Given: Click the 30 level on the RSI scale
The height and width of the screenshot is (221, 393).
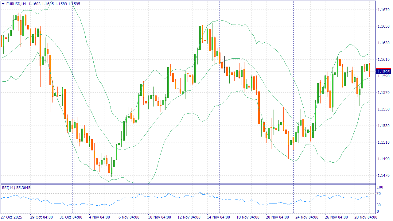Looking at the screenshot, I should click(379, 205).
